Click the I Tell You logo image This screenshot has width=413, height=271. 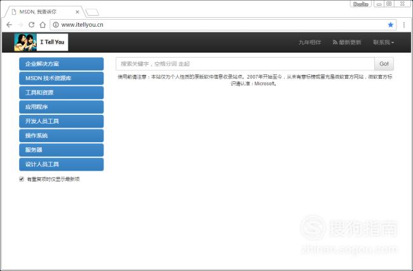tap(41, 42)
